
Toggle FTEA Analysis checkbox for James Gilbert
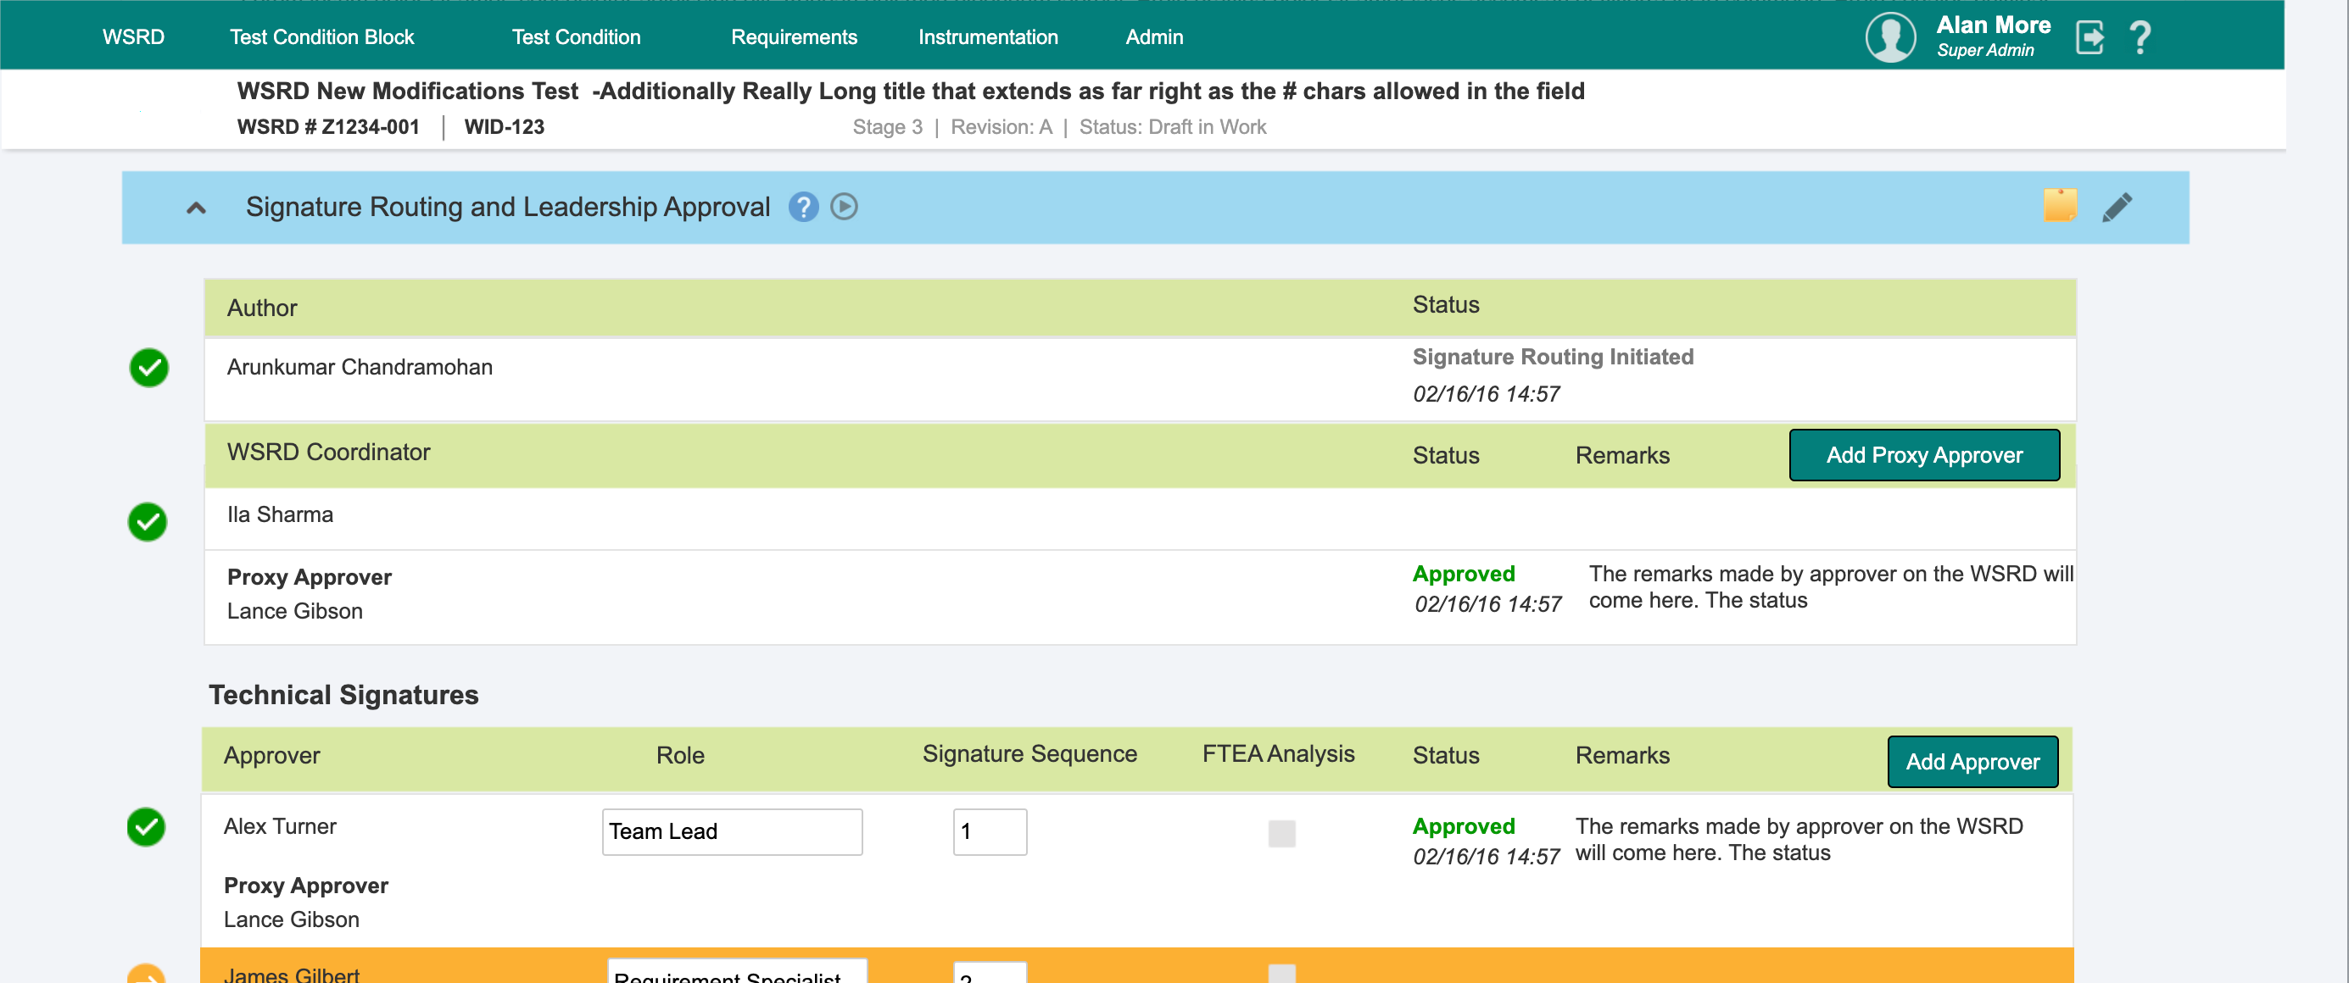click(x=1281, y=974)
